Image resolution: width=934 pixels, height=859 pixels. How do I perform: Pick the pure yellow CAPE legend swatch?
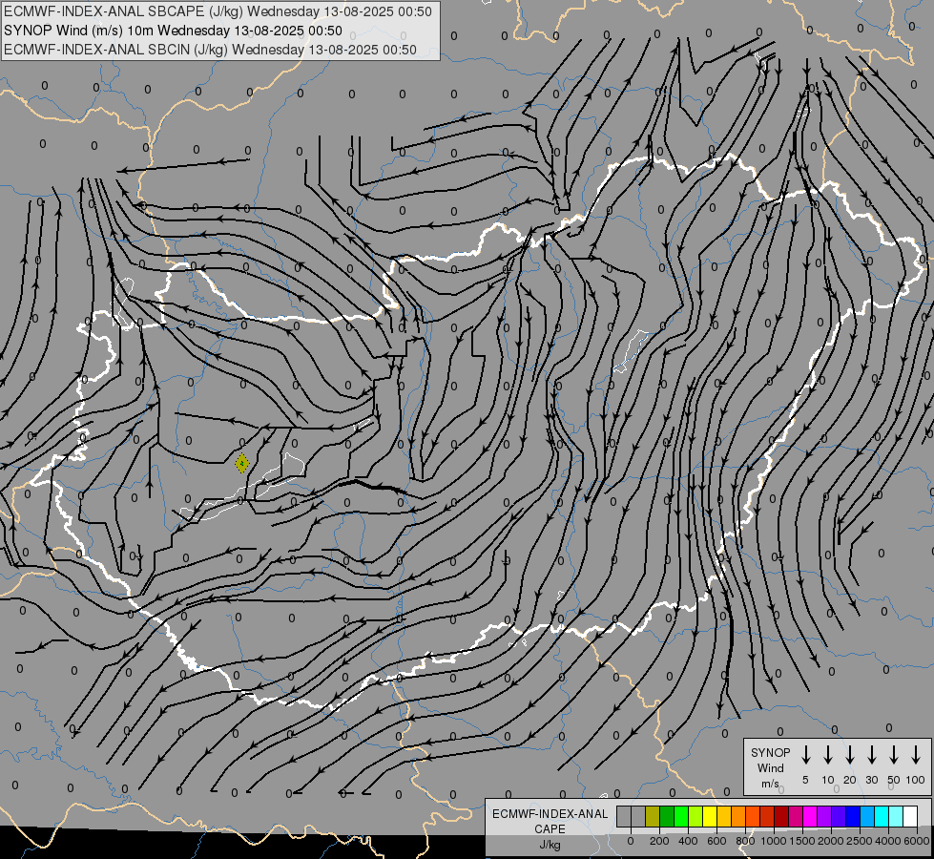[x=710, y=816]
